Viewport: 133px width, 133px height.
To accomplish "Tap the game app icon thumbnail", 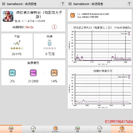I will coord(8,16).
